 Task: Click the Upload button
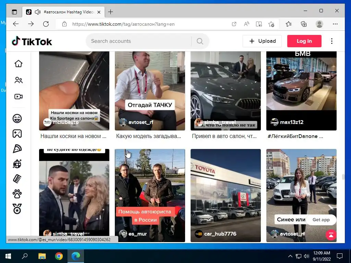point(262,41)
